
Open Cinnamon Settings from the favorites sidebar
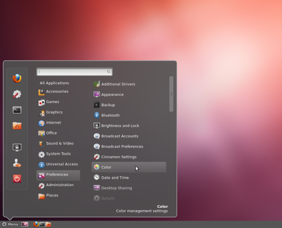click(x=17, y=94)
